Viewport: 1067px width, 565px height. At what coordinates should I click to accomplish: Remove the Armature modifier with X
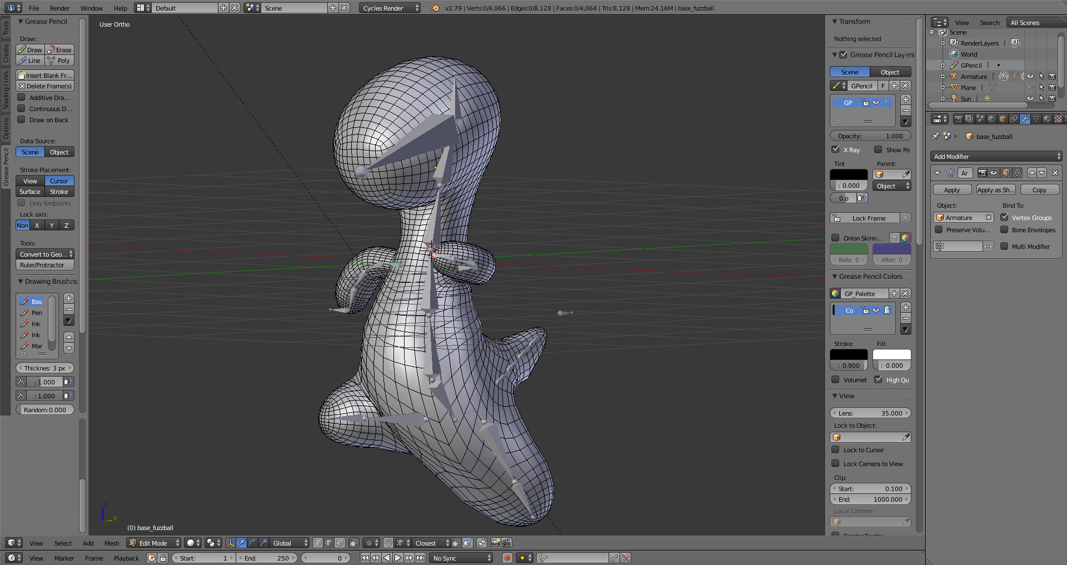coord(1055,173)
